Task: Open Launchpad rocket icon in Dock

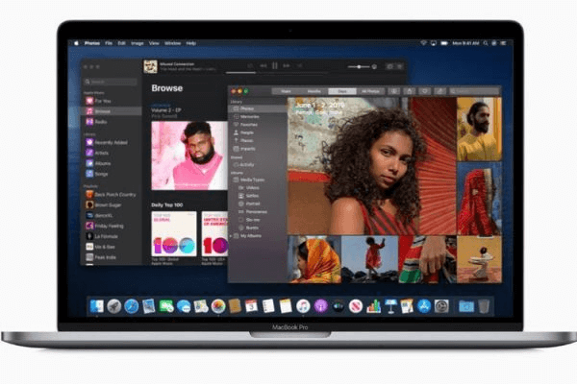Action: 114,306
